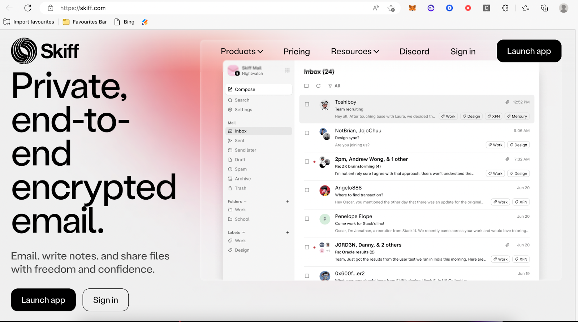
Task: Click the Toshiboy sender avatar
Action: (x=325, y=105)
